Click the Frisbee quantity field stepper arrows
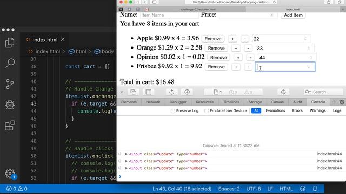346x194 pixels. click(x=309, y=67)
